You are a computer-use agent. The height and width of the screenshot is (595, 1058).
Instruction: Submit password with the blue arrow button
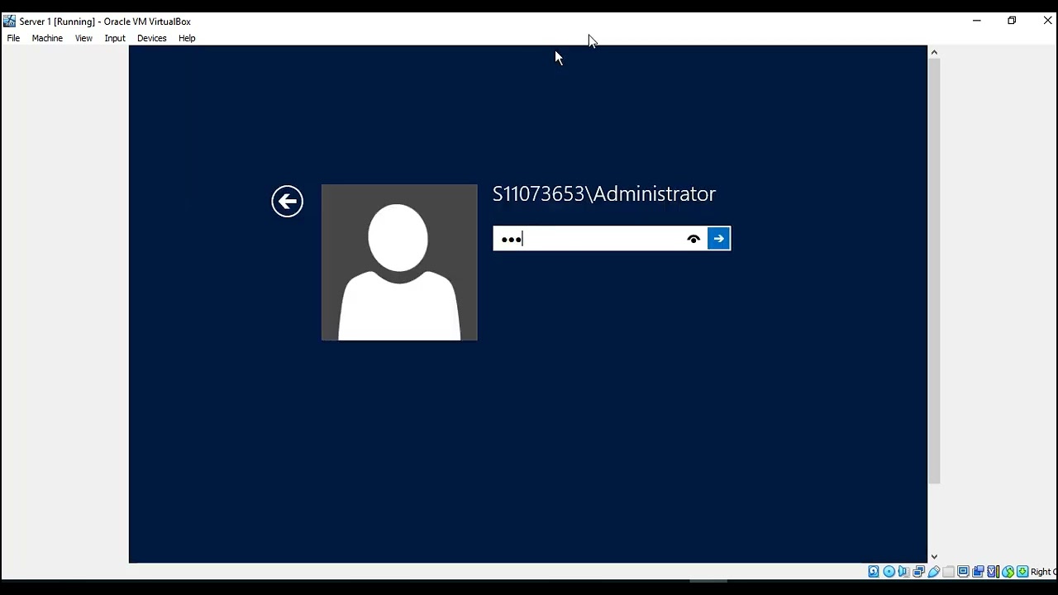pyautogui.click(x=718, y=239)
